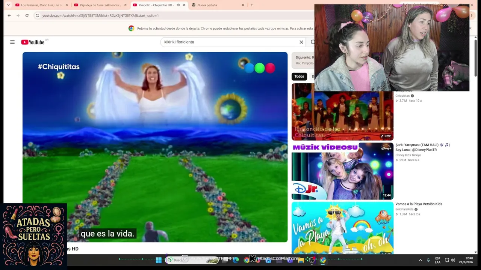Click the microphone icon in system tray
The image size is (481, 270).
pos(428,260)
